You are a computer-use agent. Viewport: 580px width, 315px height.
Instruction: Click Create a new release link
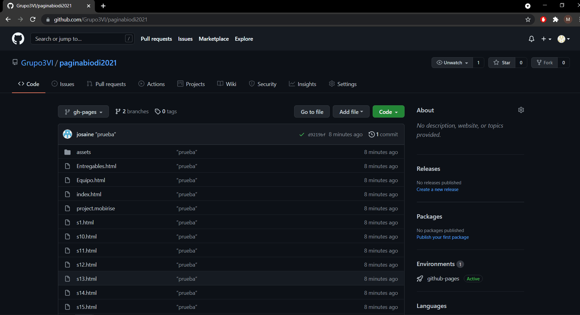(437, 189)
